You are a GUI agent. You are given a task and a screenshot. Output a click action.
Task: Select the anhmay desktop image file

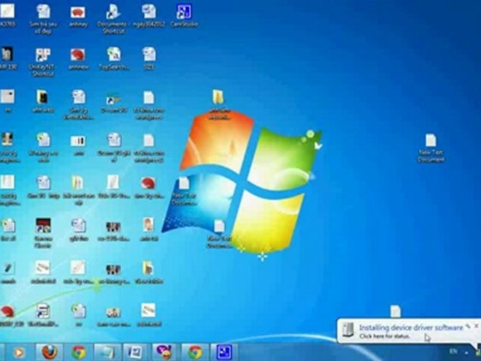coord(78,16)
